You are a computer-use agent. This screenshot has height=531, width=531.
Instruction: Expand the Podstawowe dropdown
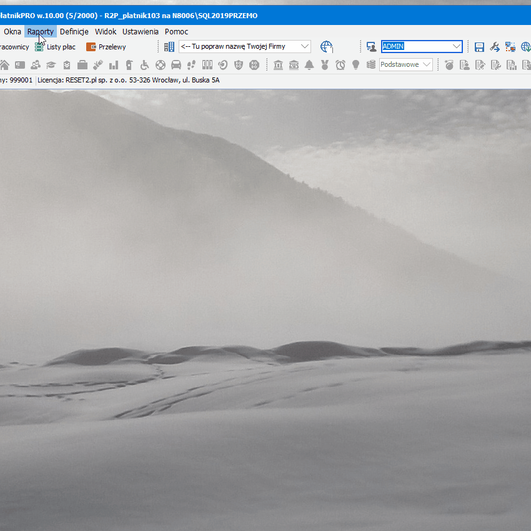point(427,64)
